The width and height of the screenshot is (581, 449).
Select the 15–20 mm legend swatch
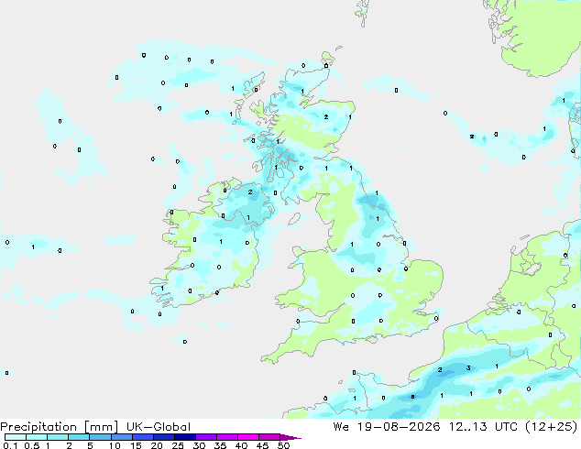[142, 437]
